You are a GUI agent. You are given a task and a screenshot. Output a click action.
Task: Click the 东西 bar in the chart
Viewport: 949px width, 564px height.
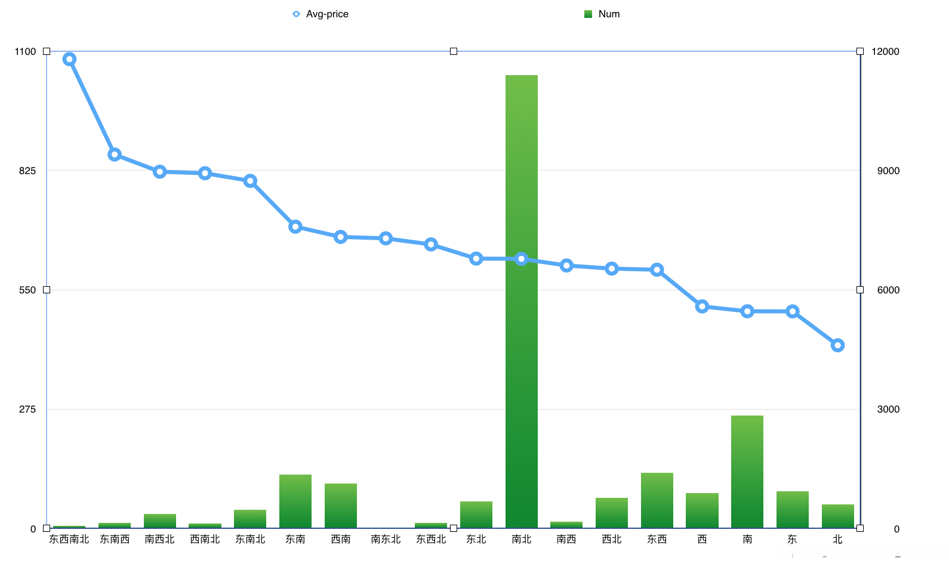click(x=657, y=500)
